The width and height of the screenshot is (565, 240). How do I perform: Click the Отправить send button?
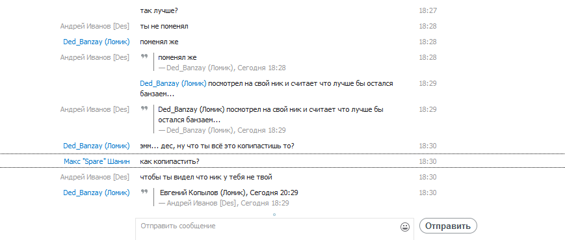point(448,226)
